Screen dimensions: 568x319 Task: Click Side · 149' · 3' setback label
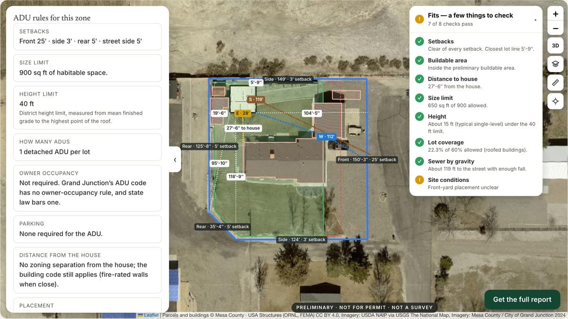288,79
